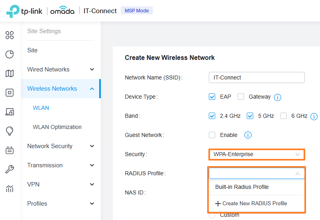Click inside the Network Name (SSID) field
The image size is (320, 220).
pos(257,77)
